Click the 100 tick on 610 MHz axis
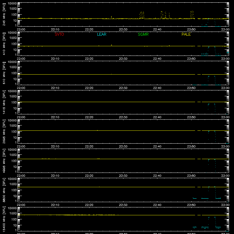234x234 pixels. pyautogui.click(x=14, y=73)
